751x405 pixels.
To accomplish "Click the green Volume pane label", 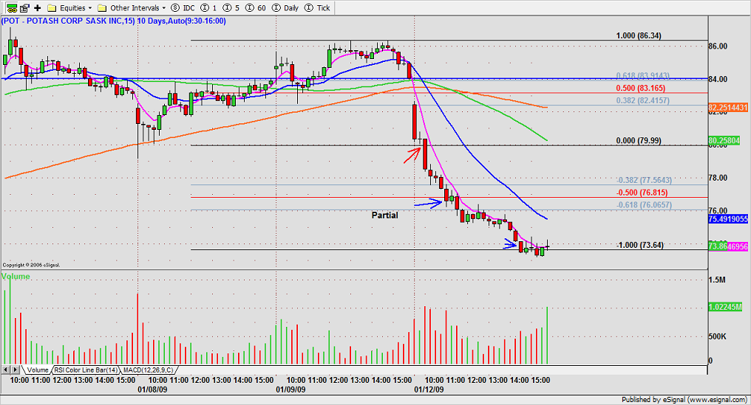I will point(16,277).
